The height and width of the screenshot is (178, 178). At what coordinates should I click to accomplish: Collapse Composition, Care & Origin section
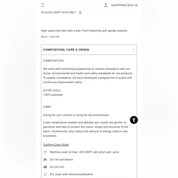[x=133, y=50]
